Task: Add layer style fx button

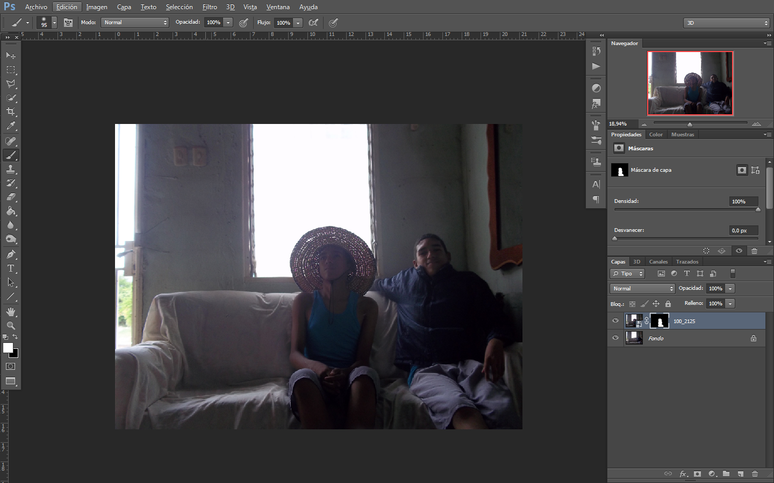Action: (683, 474)
